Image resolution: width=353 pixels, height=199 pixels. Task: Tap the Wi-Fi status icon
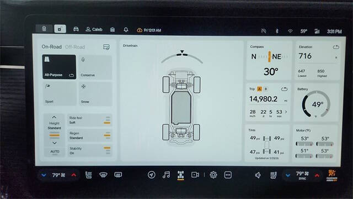click(290, 31)
